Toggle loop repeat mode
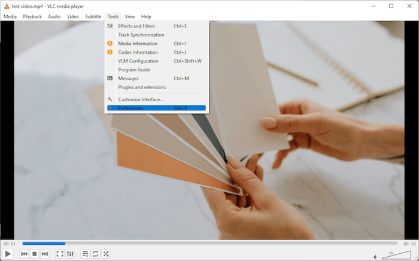 coord(96,254)
